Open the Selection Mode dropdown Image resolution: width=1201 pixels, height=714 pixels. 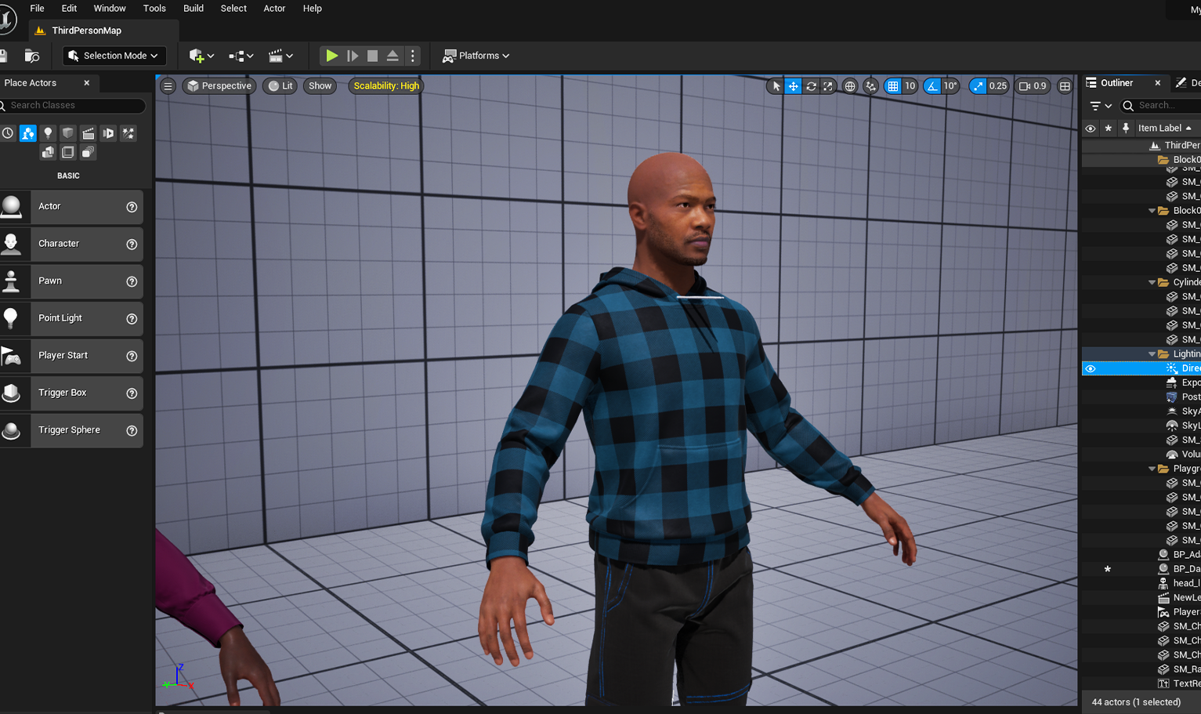114,56
